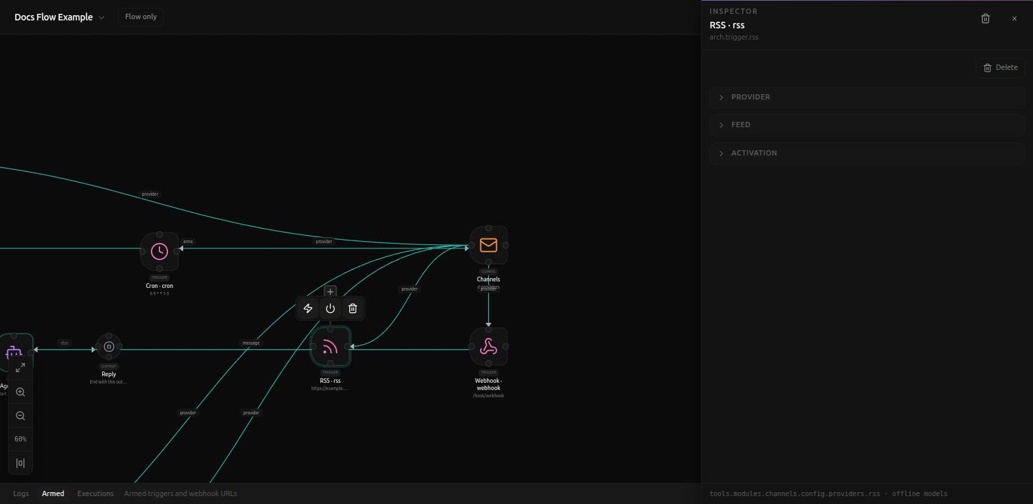Expand the ACTIVATION section
1033x504 pixels.
(x=867, y=153)
